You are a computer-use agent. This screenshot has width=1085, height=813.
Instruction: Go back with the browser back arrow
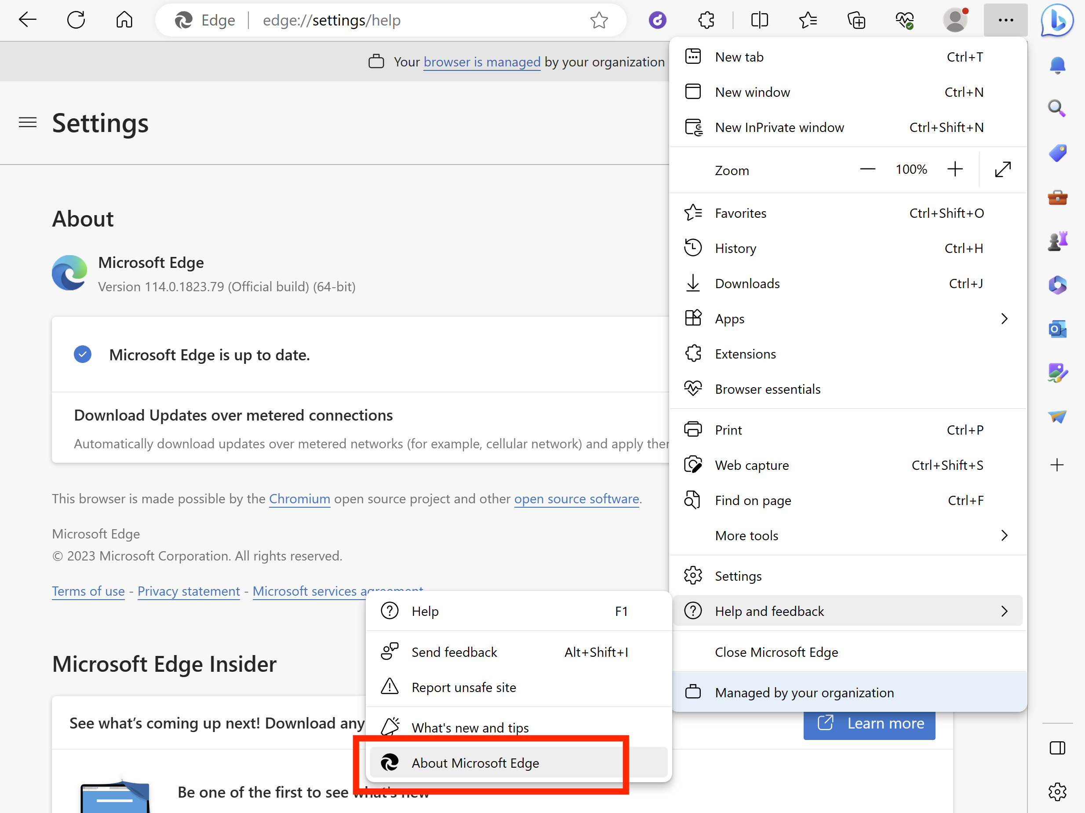pos(27,20)
